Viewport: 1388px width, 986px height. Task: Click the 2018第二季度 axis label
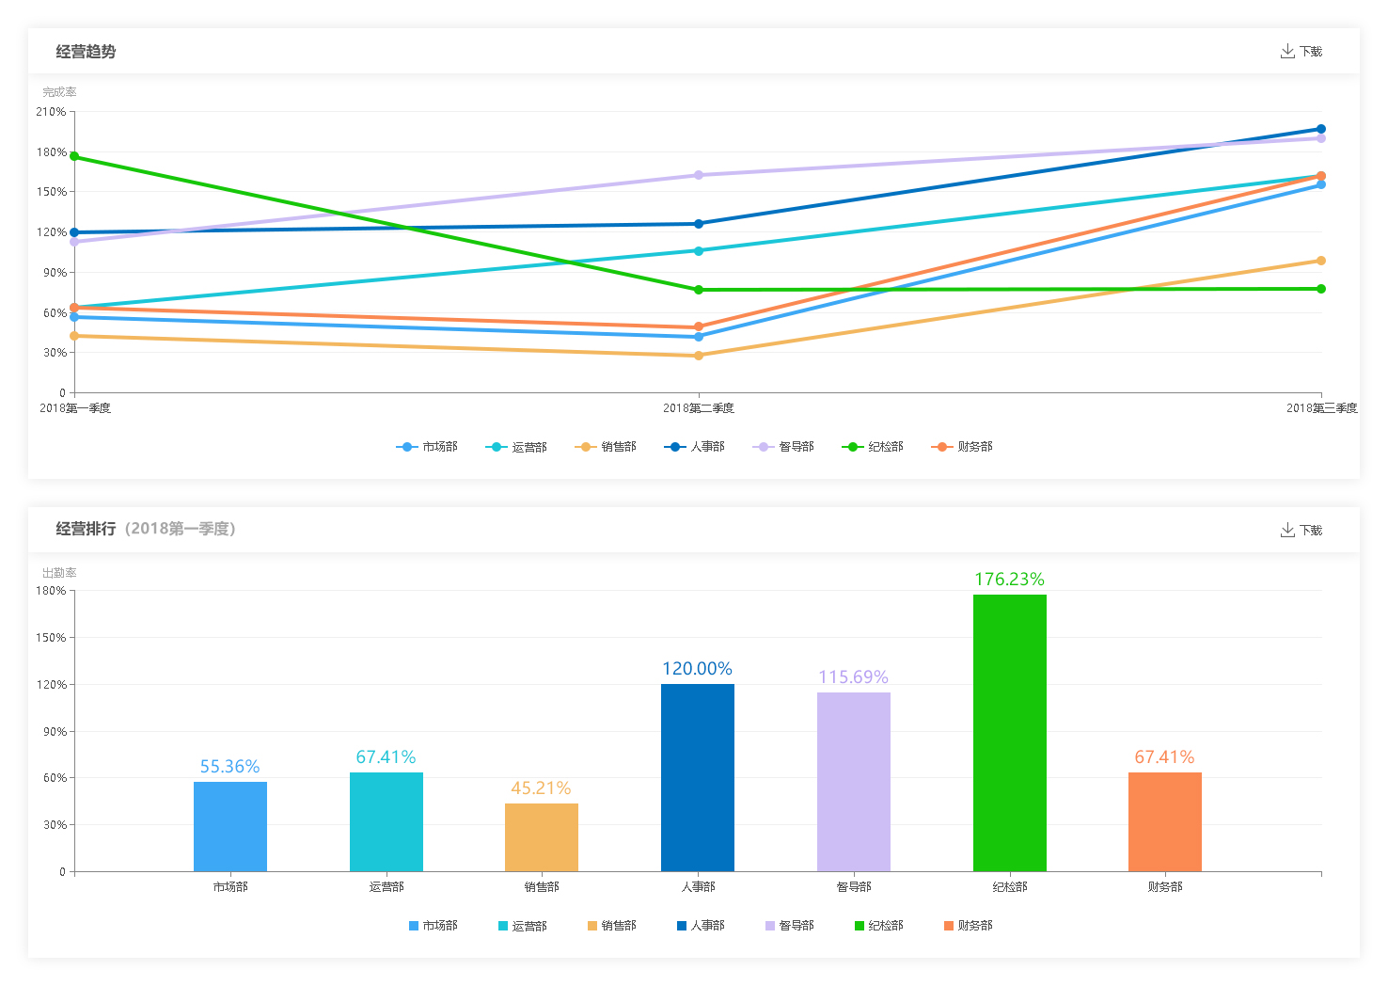699,408
